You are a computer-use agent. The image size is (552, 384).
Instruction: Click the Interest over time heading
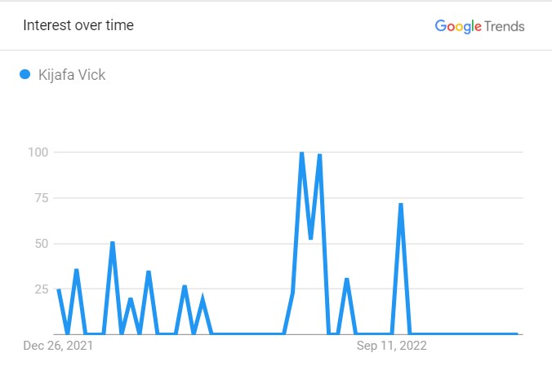point(78,25)
